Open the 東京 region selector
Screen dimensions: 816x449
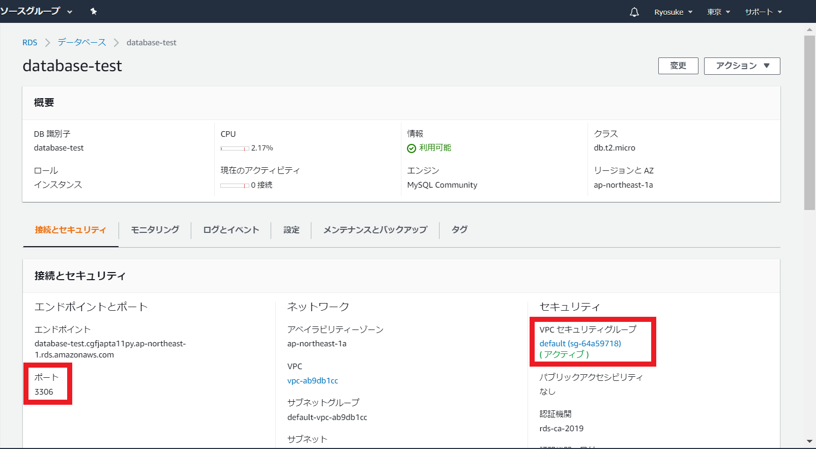tap(718, 12)
